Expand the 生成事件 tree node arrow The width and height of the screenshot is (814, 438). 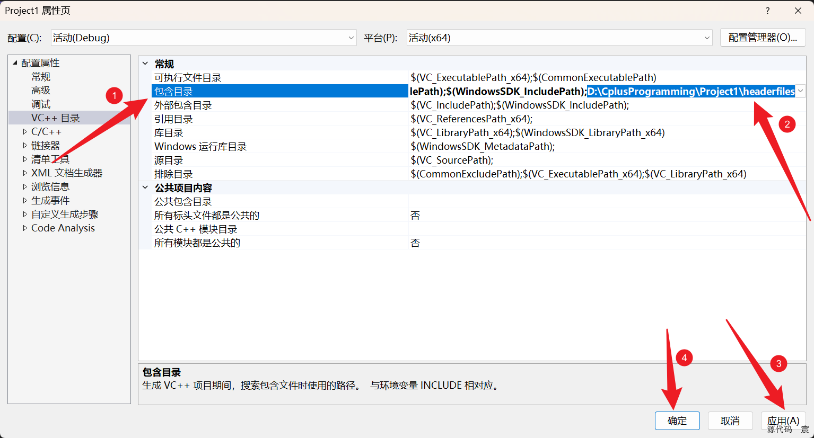point(25,200)
